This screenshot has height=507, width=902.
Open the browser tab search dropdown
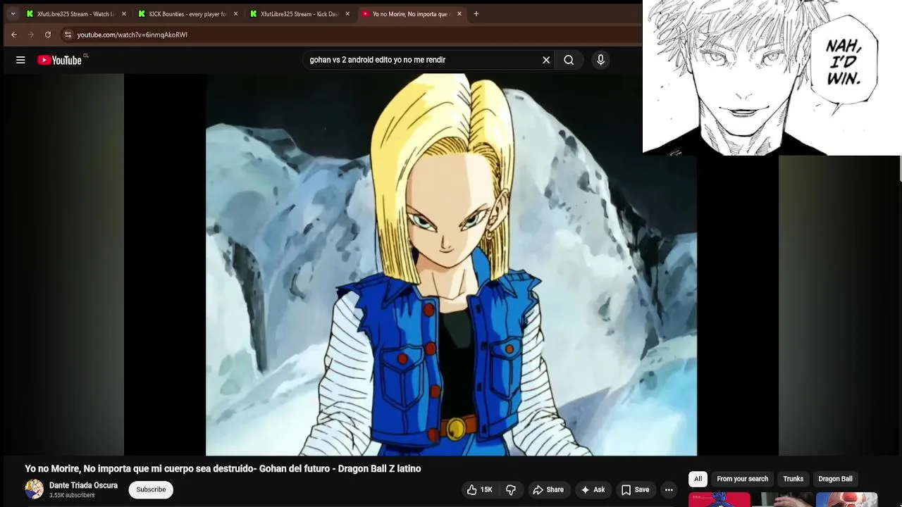(13, 13)
